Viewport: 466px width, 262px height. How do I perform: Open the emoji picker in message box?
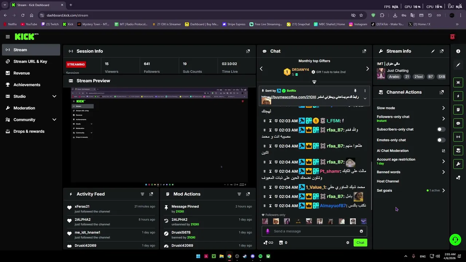(361, 231)
